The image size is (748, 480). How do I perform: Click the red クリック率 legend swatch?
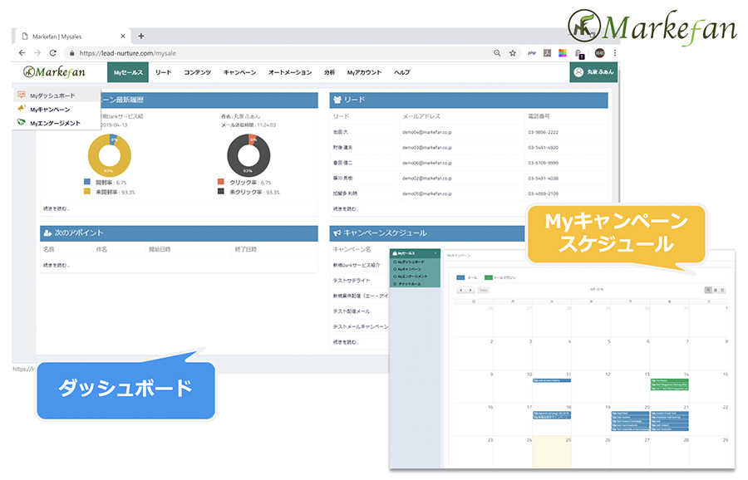(x=221, y=182)
